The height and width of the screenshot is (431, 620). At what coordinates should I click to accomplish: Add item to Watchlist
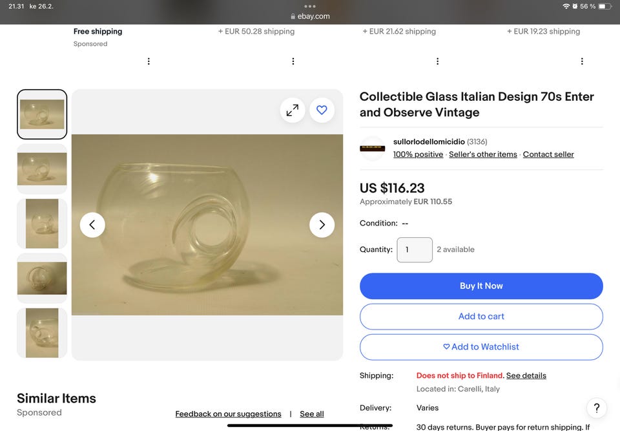[481, 347]
